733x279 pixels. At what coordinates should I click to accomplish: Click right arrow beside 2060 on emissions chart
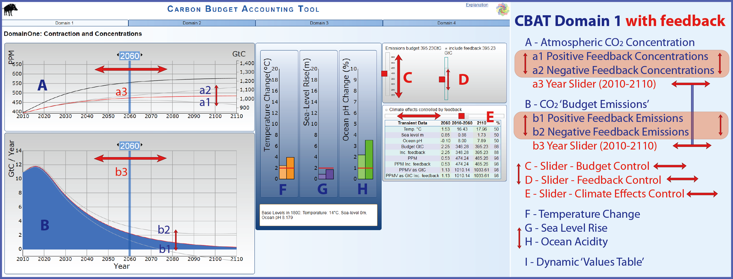click(x=142, y=145)
